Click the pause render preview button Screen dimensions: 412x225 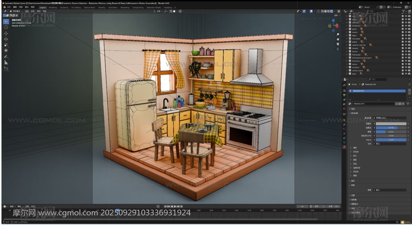click(x=339, y=11)
